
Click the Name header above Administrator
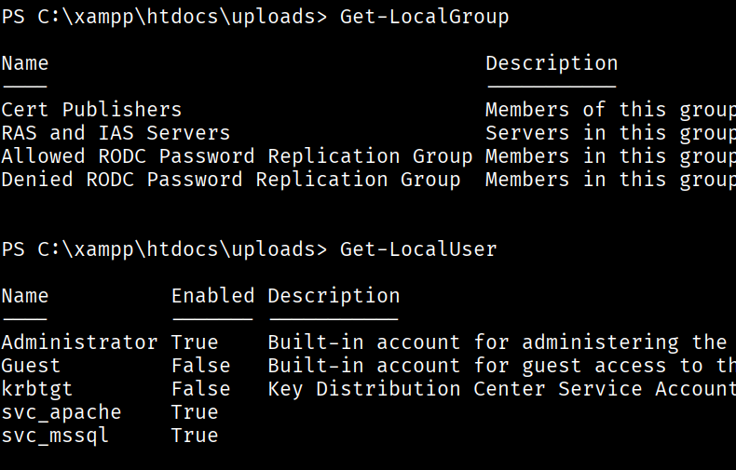[x=25, y=296]
